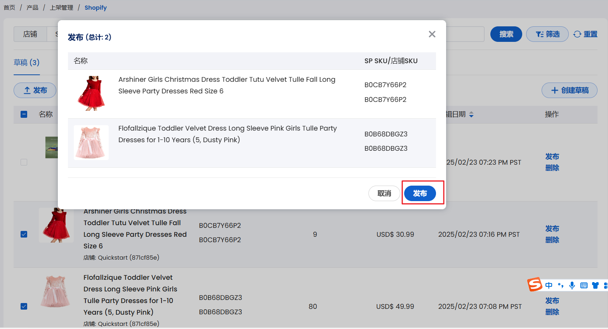608x329 pixels.
Task: Uncheck the Flofallzique Velvet Dress row checkbox
Action: (x=24, y=307)
